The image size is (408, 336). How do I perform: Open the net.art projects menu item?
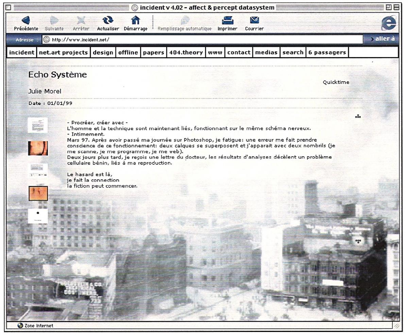pos(63,52)
